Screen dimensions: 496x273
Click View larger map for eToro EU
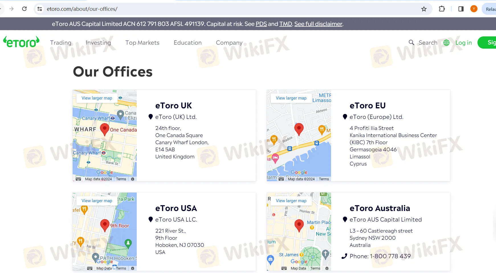coord(291,98)
